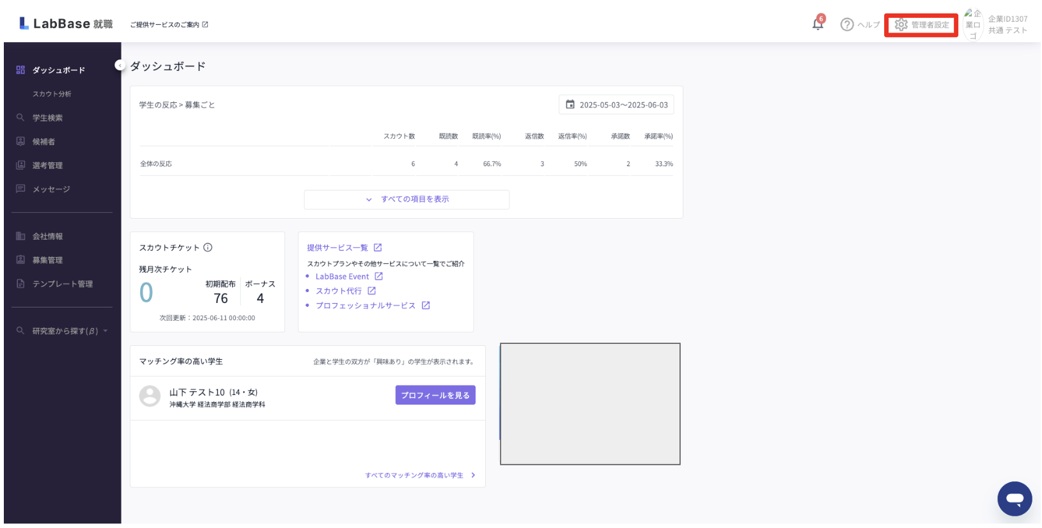
Task: Open スカウト分析 in the sidebar
Action: click(52, 94)
